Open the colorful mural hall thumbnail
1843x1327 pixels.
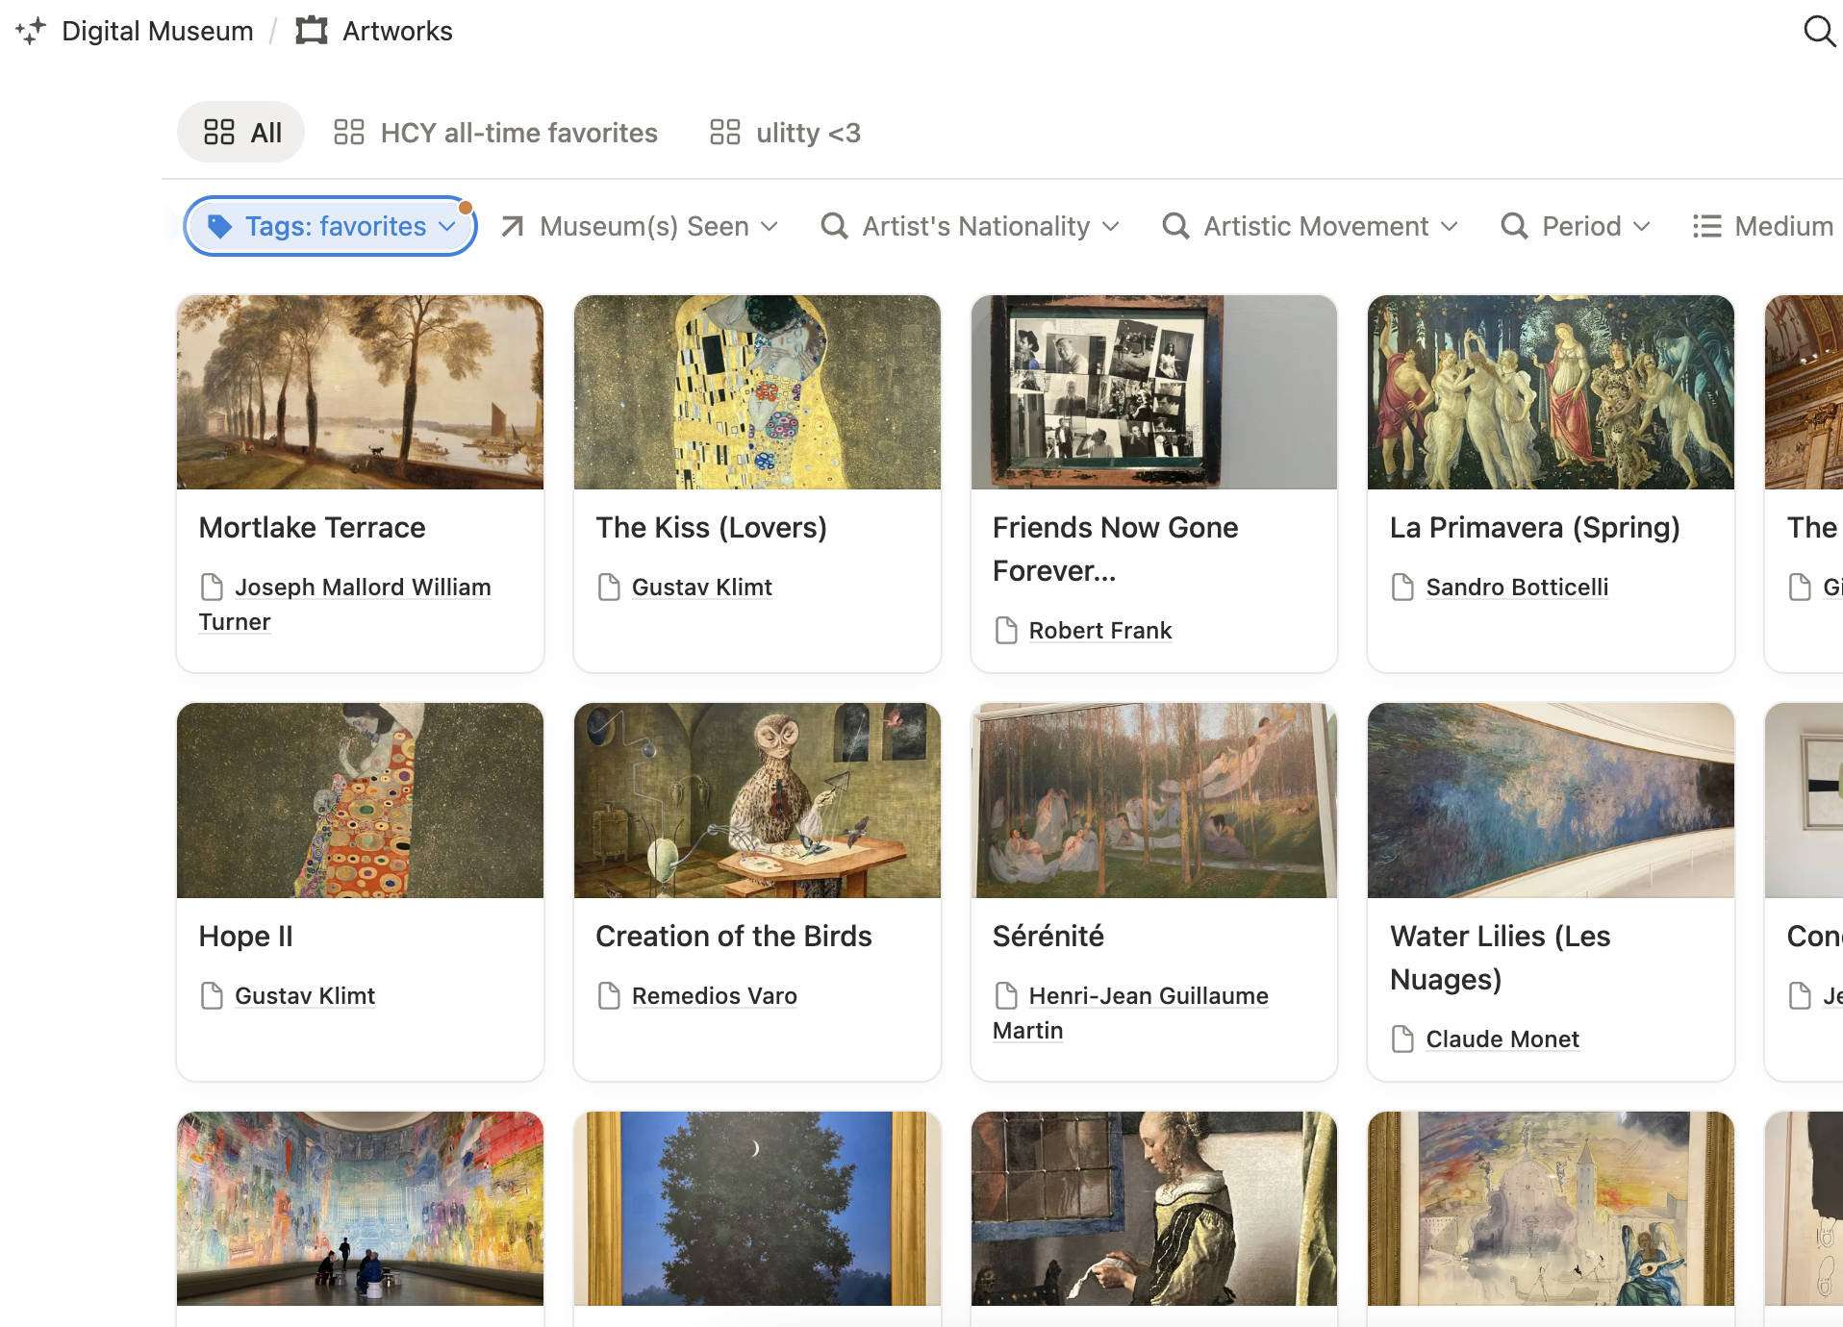click(x=361, y=1209)
